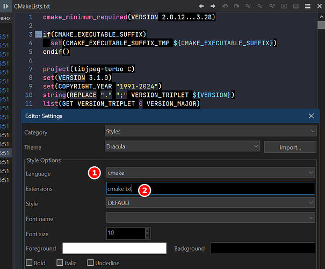
Task: Decrease font size with down spinner arrow
Action: [x=147, y=236]
